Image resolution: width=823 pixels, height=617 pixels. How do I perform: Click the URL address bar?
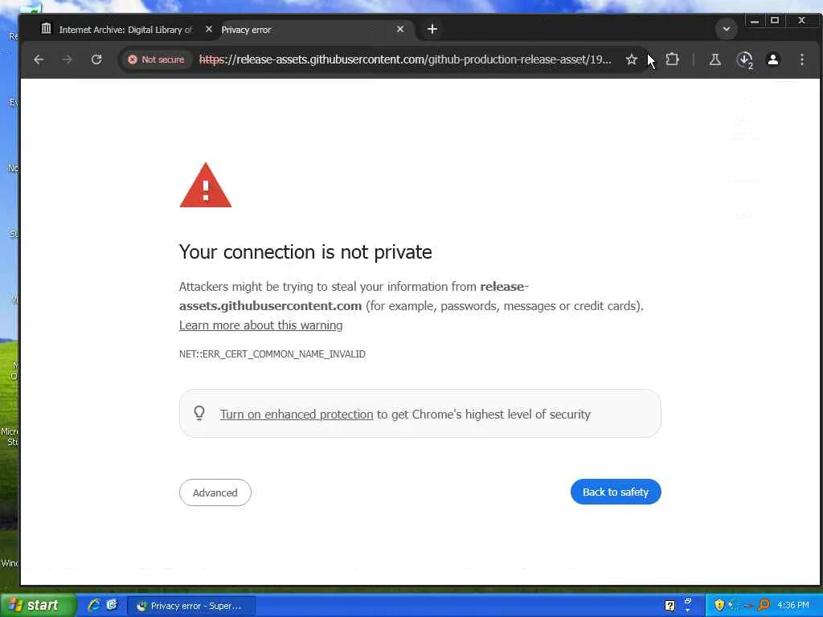[405, 59]
